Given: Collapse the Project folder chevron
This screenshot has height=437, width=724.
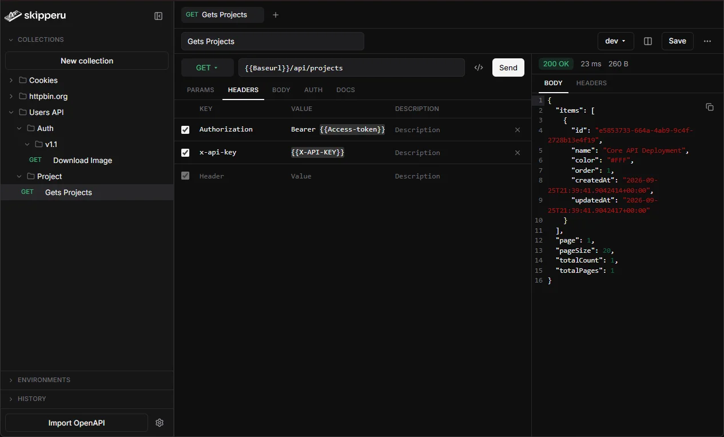Looking at the screenshot, I should pyautogui.click(x=19, y=176).
